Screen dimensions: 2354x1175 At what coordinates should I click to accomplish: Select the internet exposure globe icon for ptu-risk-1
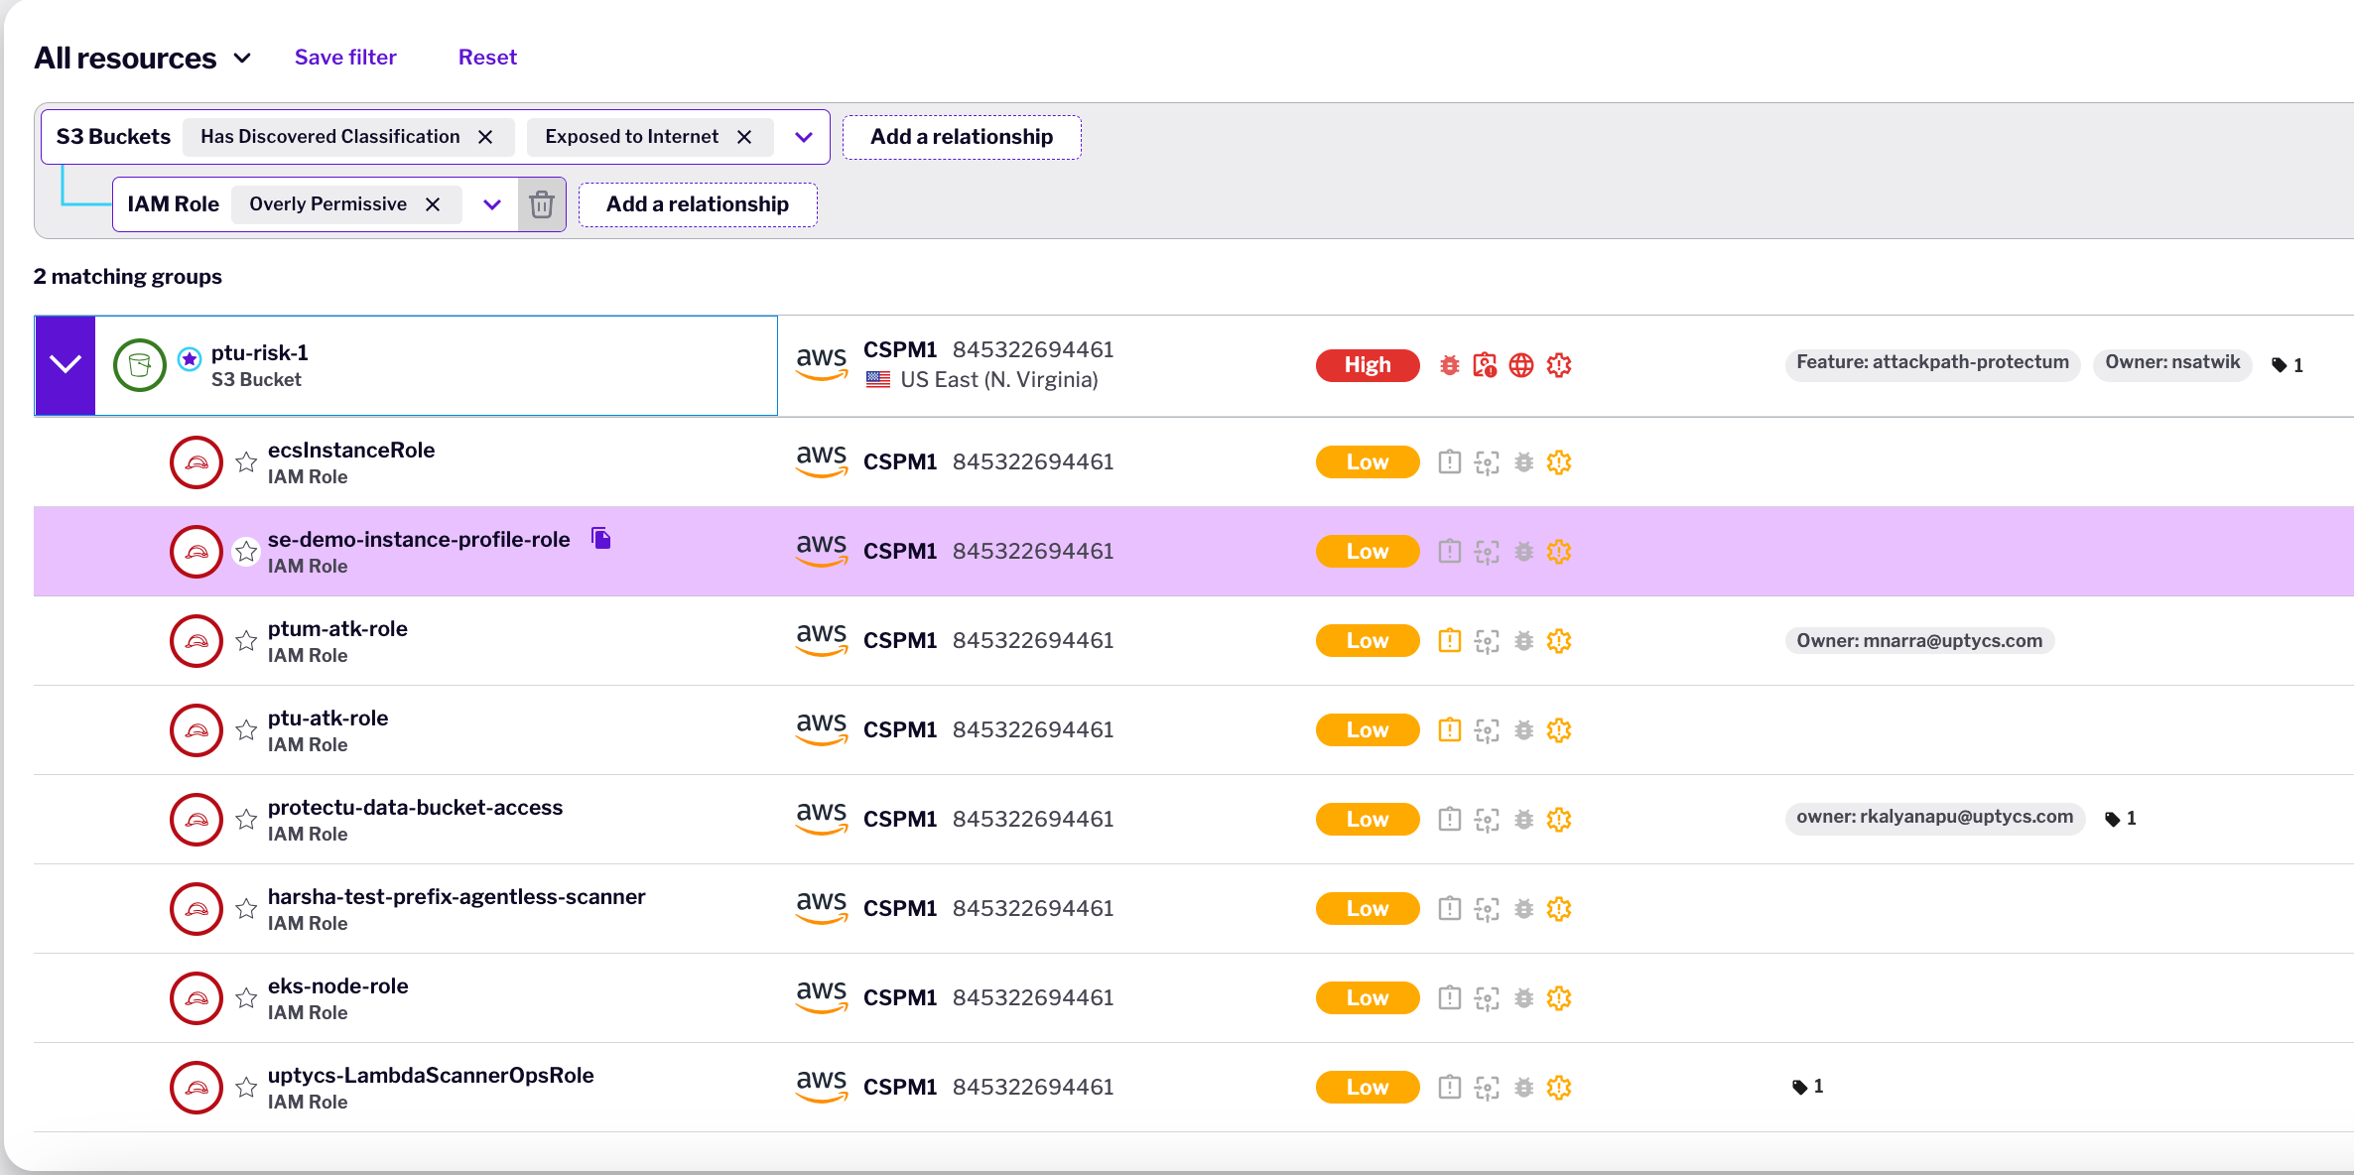1521,365
